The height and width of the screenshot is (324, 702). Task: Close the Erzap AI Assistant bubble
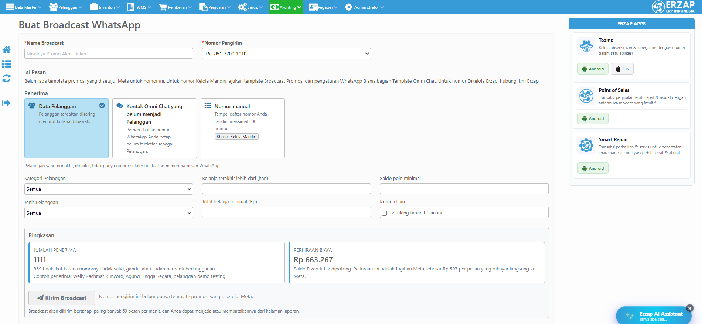pos(689,308)
